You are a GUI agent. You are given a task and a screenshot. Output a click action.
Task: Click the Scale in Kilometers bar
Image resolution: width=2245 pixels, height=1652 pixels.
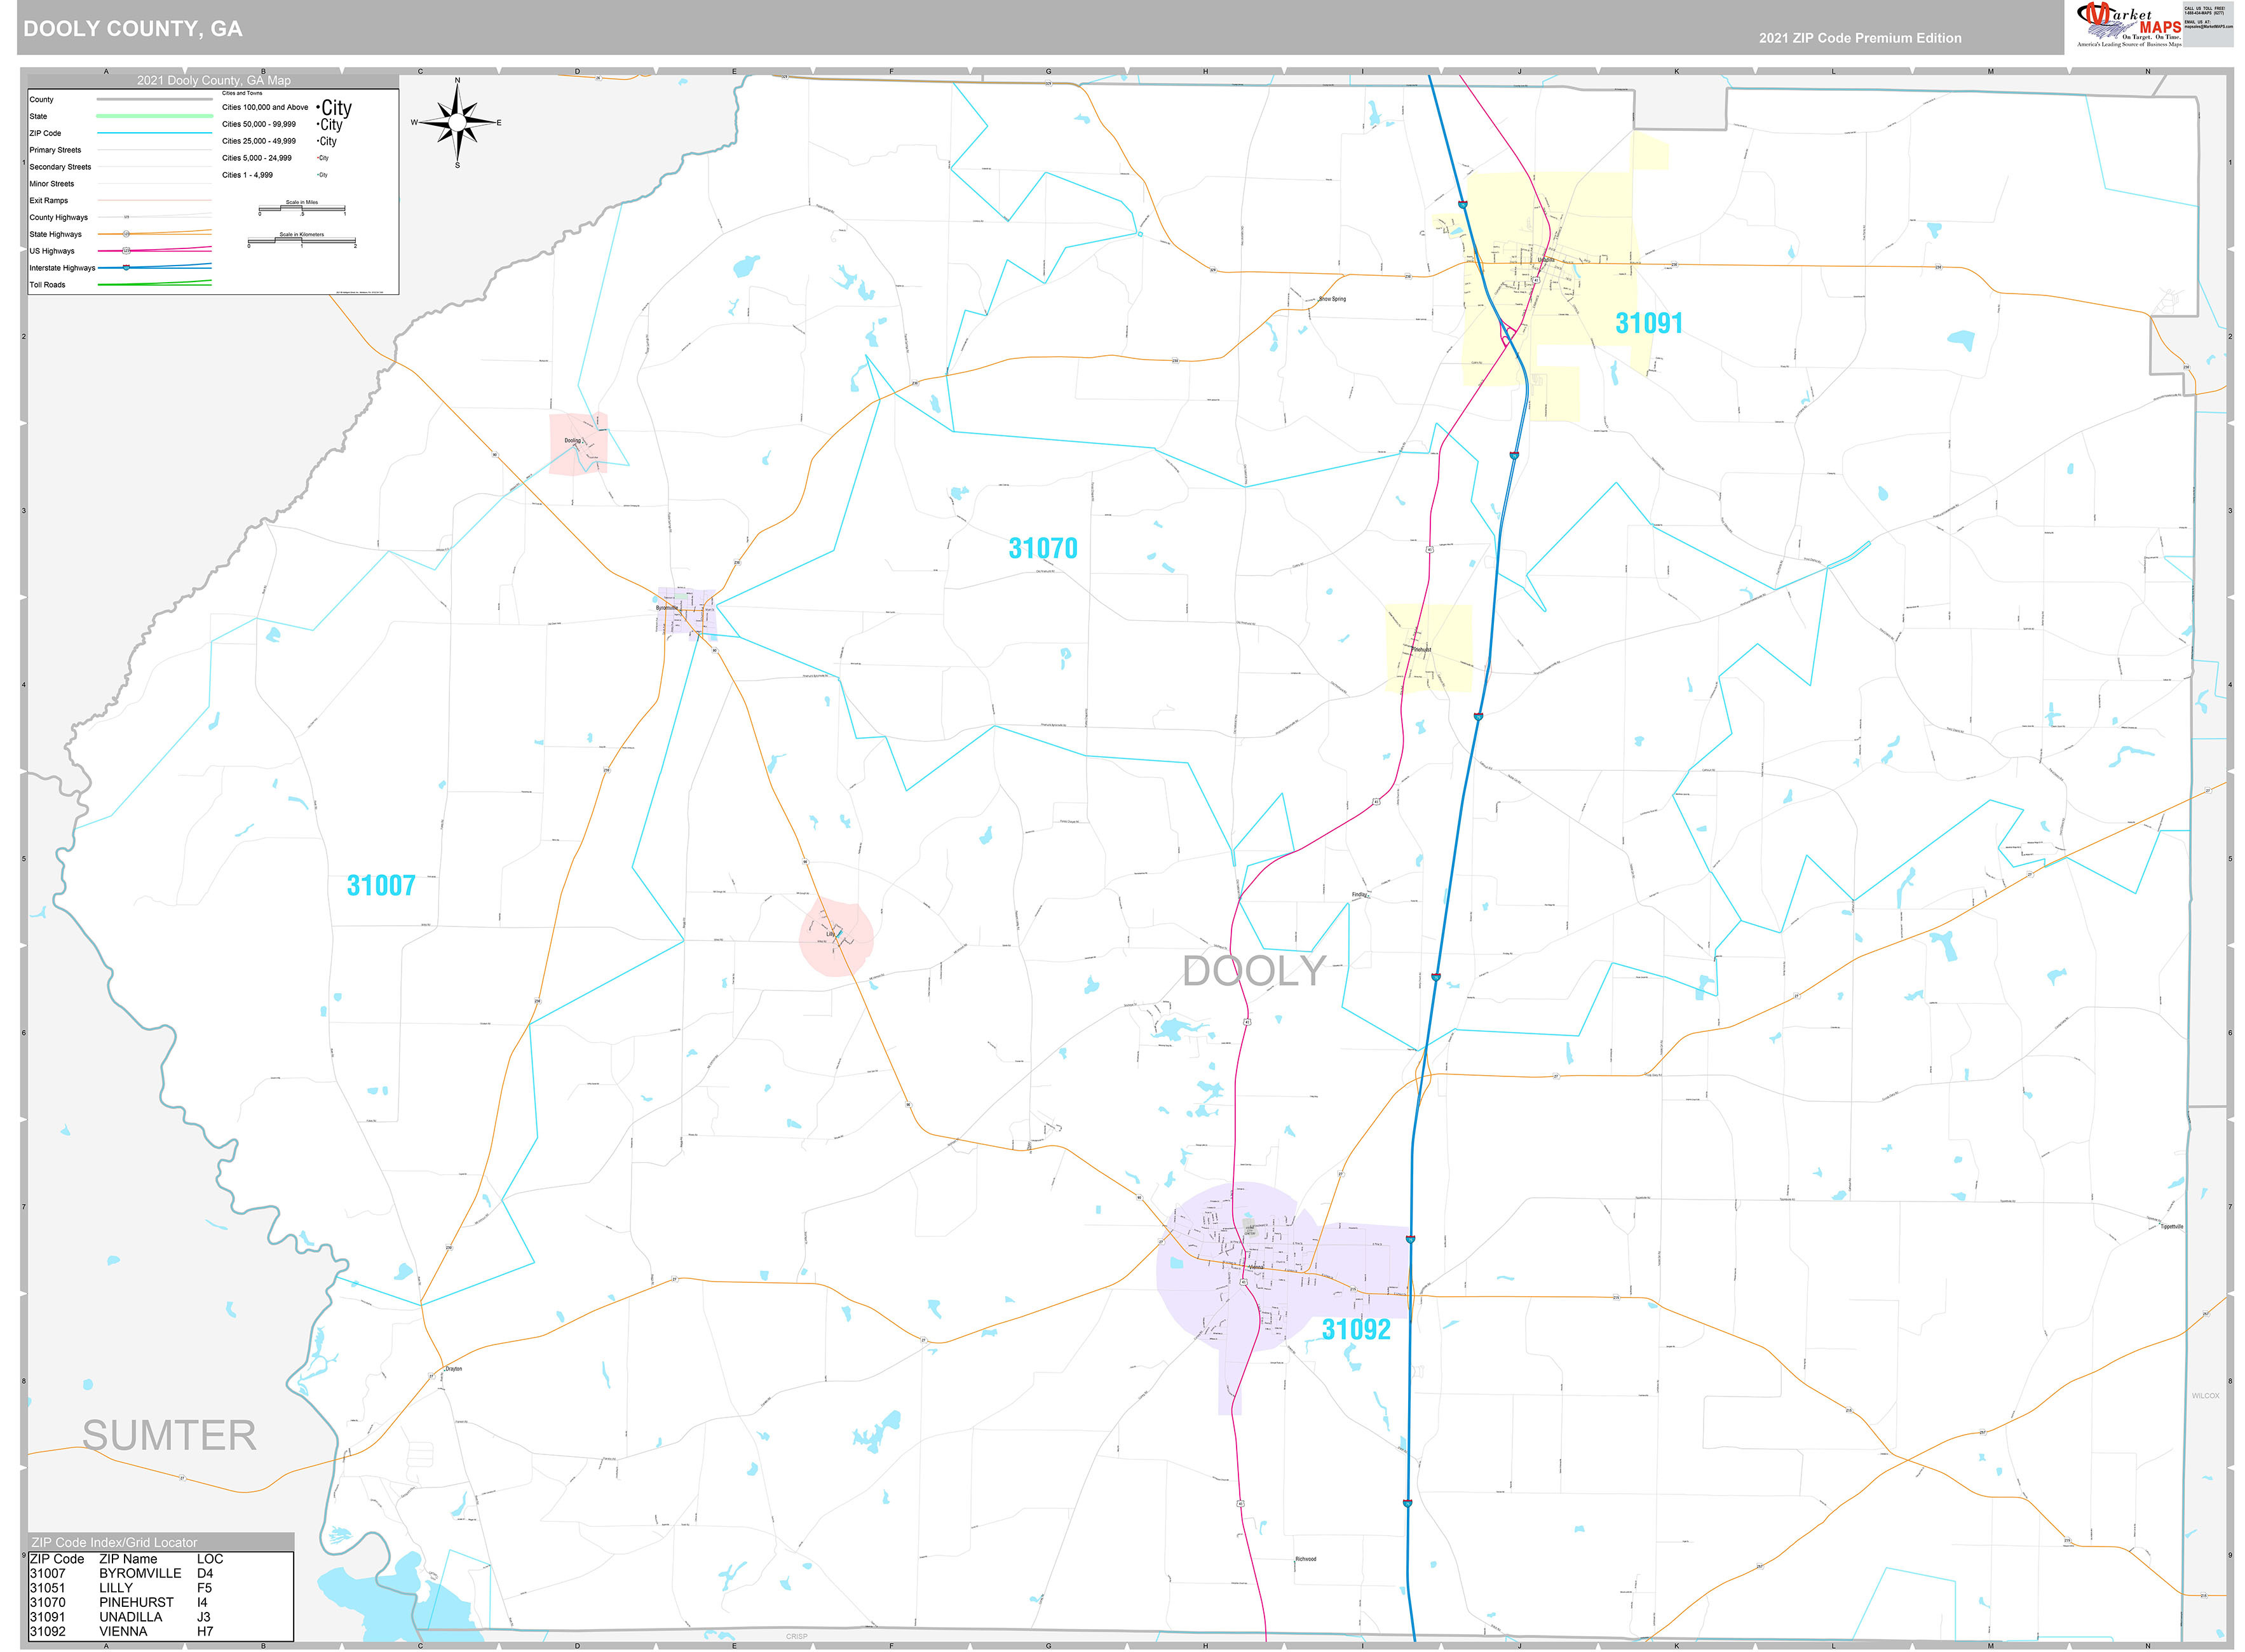301,242
